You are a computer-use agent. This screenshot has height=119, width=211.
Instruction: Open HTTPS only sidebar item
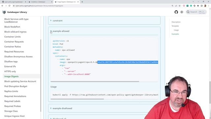10,71
